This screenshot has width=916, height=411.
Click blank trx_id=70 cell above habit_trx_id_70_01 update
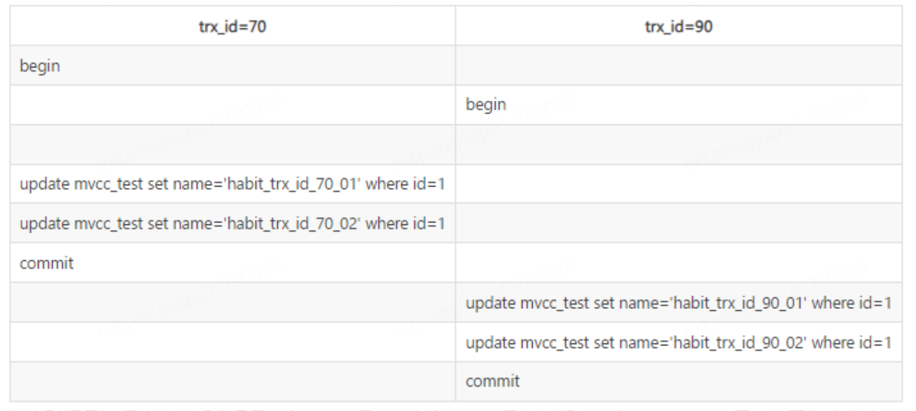pos(232,145)
